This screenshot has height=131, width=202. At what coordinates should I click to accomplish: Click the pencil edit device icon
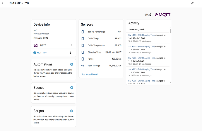(x=192, y=3)
